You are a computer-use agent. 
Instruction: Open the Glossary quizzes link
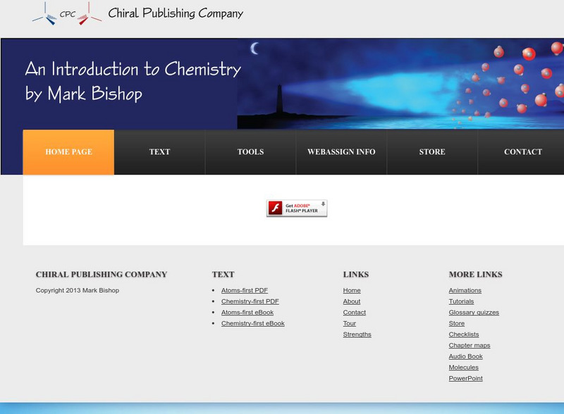coord(473,312)
